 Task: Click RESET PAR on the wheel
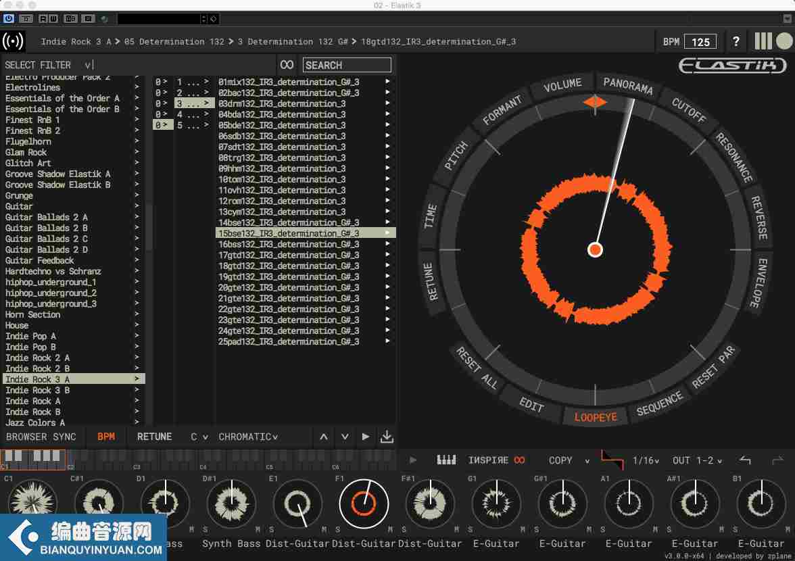[x=713, y=368]
